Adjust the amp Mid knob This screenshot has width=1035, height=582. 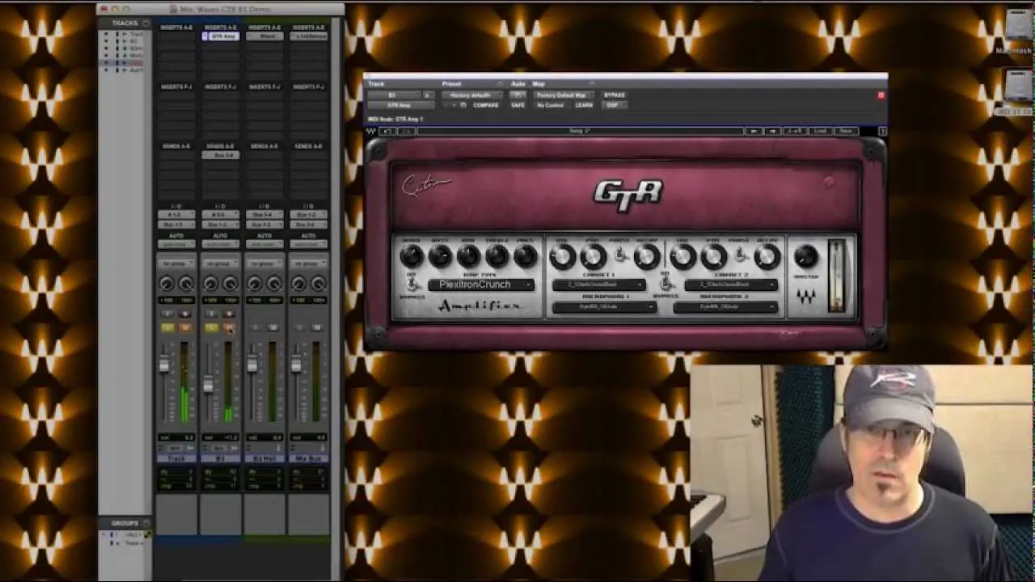468,256
